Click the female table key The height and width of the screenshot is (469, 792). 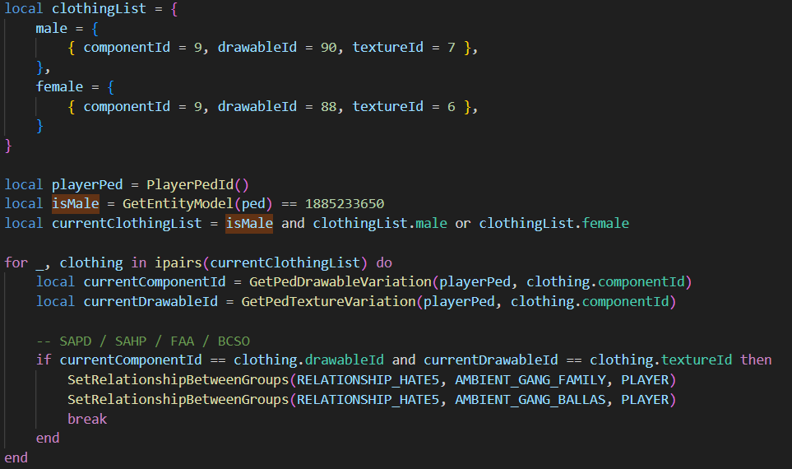[x=59, y=86]
